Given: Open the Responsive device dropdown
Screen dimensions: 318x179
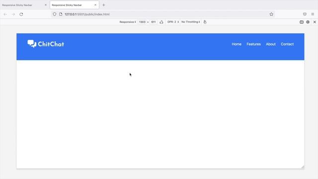Looking at the screenshot, I should click(x=128, y=22).
